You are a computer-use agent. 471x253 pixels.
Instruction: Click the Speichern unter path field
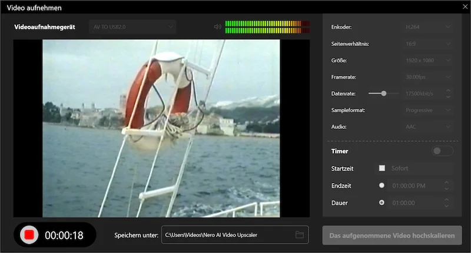pyautogui.click(x=235, y=235)
